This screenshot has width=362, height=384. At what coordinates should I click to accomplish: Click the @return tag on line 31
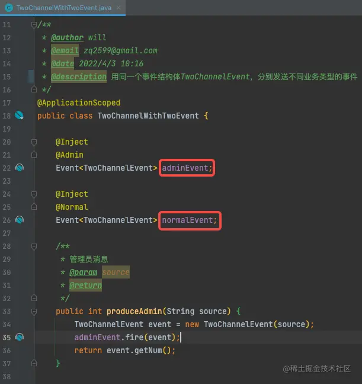85,285
